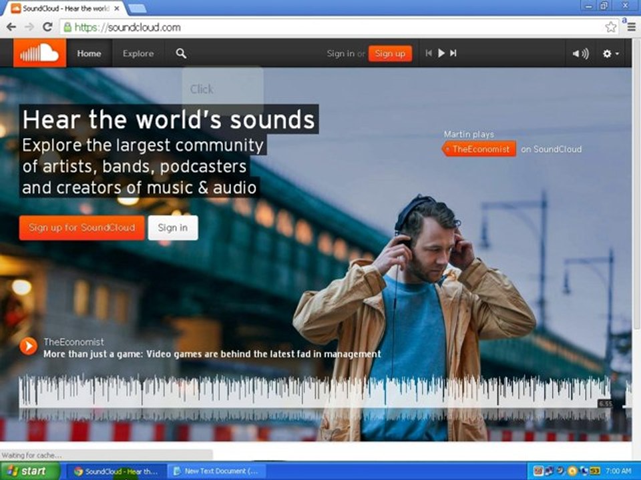Open the search magnifier icon
This screenshot has height=480, width=641.
[x=181, y=53]
